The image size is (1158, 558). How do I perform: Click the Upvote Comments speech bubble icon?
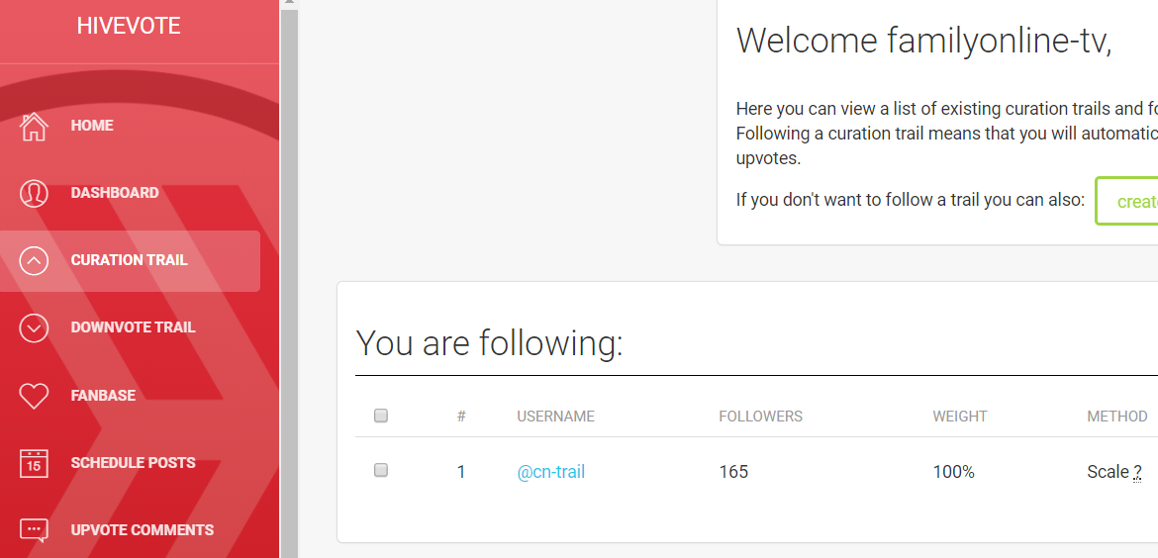click(34, 530)
